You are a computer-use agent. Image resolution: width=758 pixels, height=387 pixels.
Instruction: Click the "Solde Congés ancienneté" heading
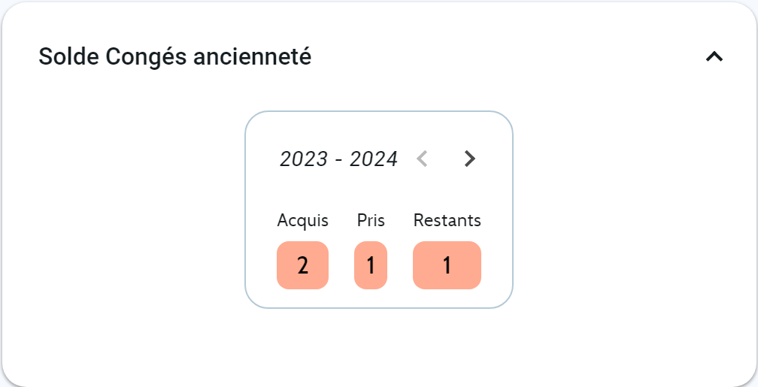[174, 56]
